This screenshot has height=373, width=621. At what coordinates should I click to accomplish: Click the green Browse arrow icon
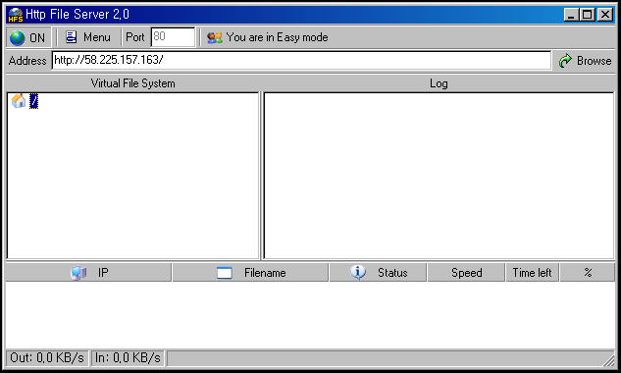[565, 61]
